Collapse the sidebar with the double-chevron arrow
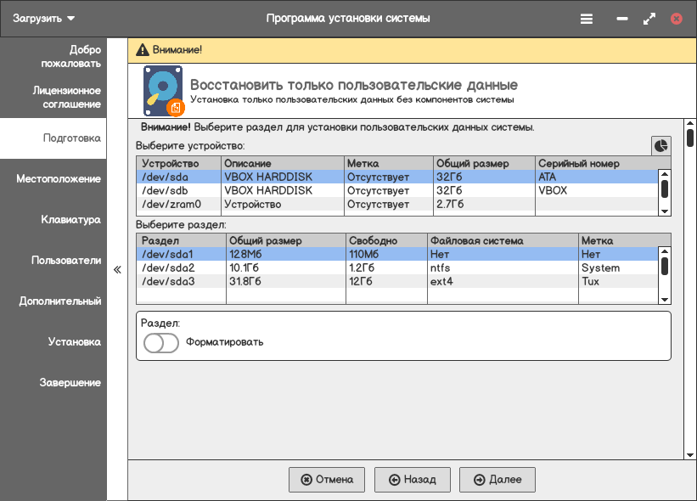 [117, 269]
